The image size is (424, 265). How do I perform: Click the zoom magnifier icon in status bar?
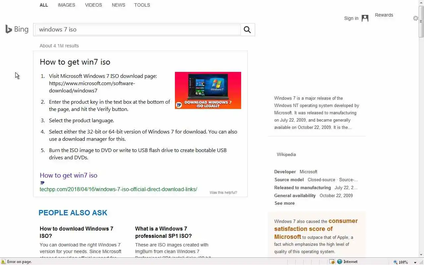tap(395, 262)
